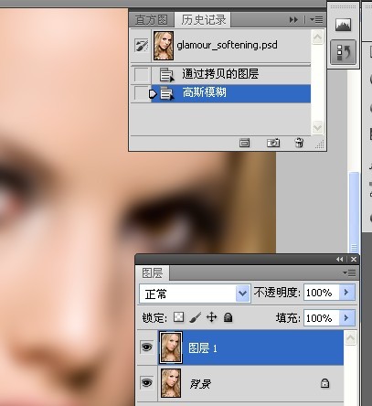The image size is (372, 406).
Task: Open the history panel flyout menu
Action: (316, 20)
